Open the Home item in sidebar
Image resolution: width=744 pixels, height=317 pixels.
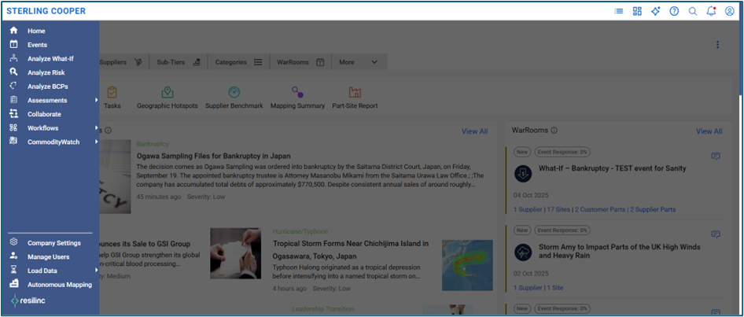coord(36,31)
